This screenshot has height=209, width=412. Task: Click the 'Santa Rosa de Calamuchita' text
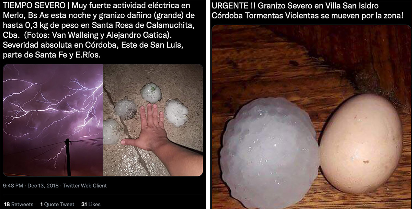pos(158,26)
